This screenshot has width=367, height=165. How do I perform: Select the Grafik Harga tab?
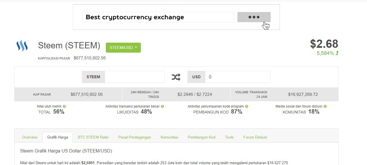pos(57,137)
